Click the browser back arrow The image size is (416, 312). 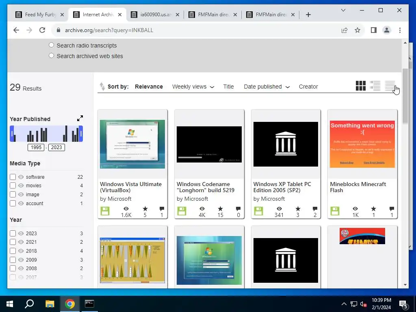pyautogui.click(x=16, y=30)
